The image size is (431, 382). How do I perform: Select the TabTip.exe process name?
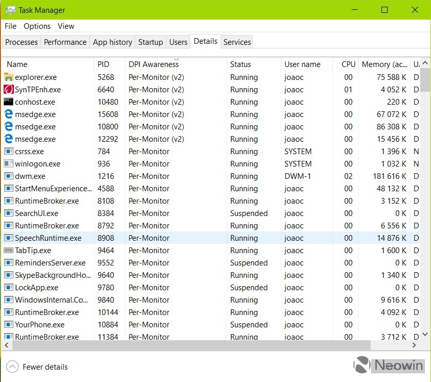(x=33, y=250)
